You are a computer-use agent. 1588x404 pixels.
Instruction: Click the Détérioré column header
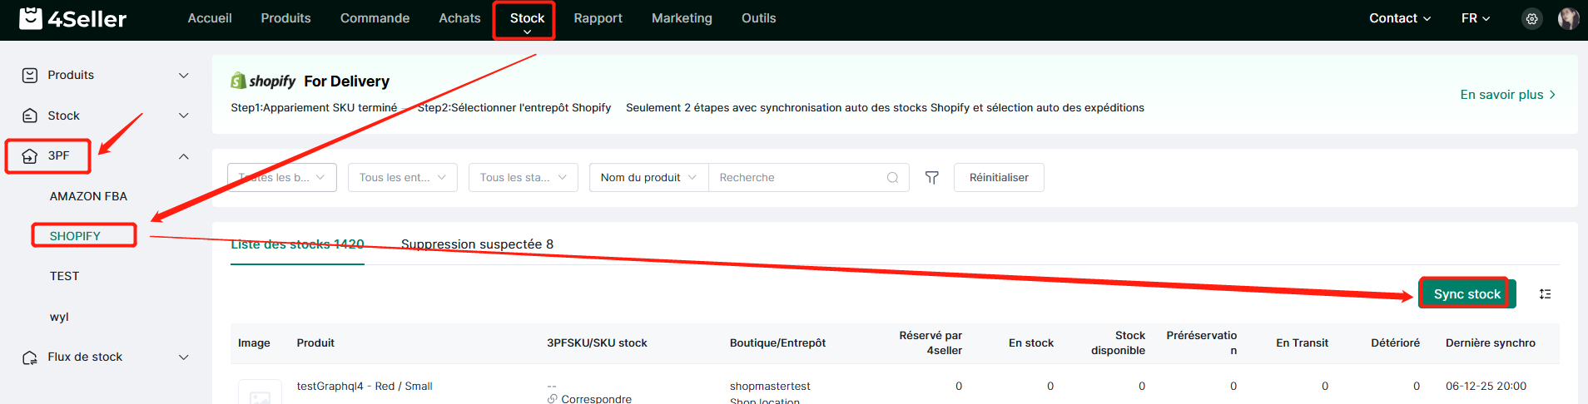[1395, 343]
